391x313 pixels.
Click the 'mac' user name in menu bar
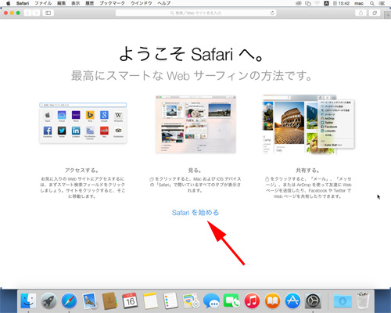coord(359,3)
